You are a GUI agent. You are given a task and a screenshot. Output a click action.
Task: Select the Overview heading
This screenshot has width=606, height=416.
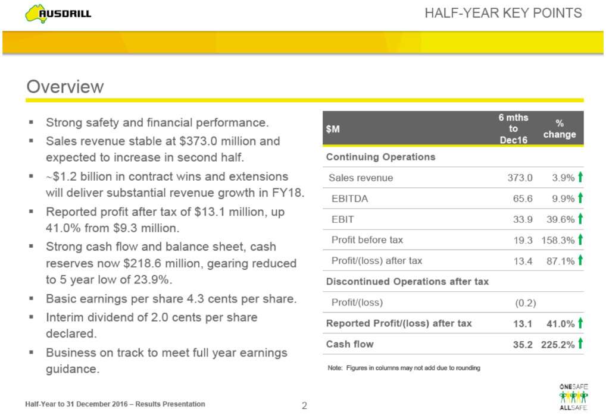pos(64,87)
